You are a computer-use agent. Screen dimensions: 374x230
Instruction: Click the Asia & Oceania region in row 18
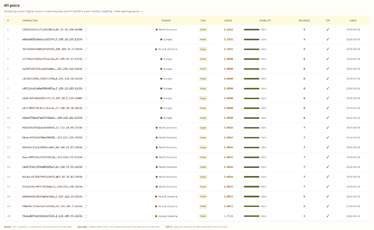point(166,197)
